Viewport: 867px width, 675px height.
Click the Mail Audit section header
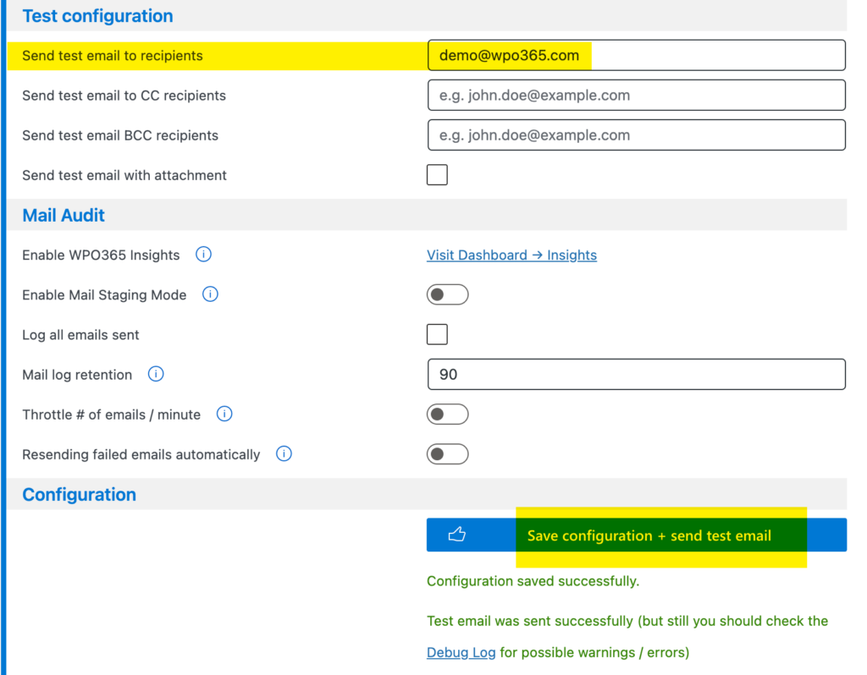63,215
